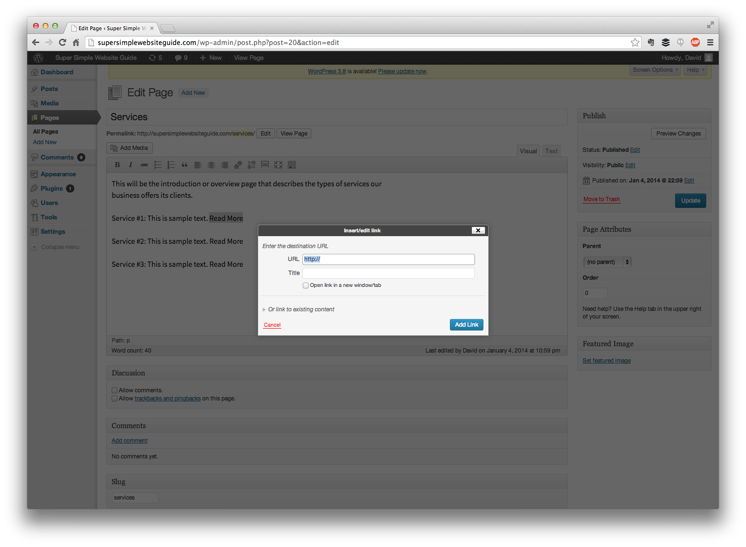This screenshot has height=547, width=746.
Task: Click the insert/edit link toolbar icon
Action: click(x=238, y=165)
